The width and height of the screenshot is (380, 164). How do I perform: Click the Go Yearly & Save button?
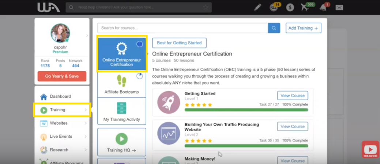pyautogui.click(x=62, y=76)
